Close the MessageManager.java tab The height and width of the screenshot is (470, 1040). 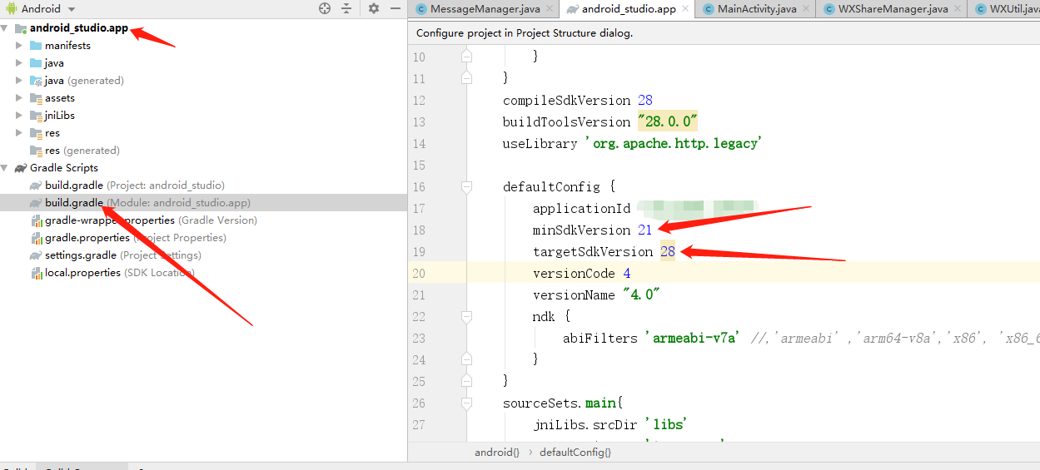(550, 9)
